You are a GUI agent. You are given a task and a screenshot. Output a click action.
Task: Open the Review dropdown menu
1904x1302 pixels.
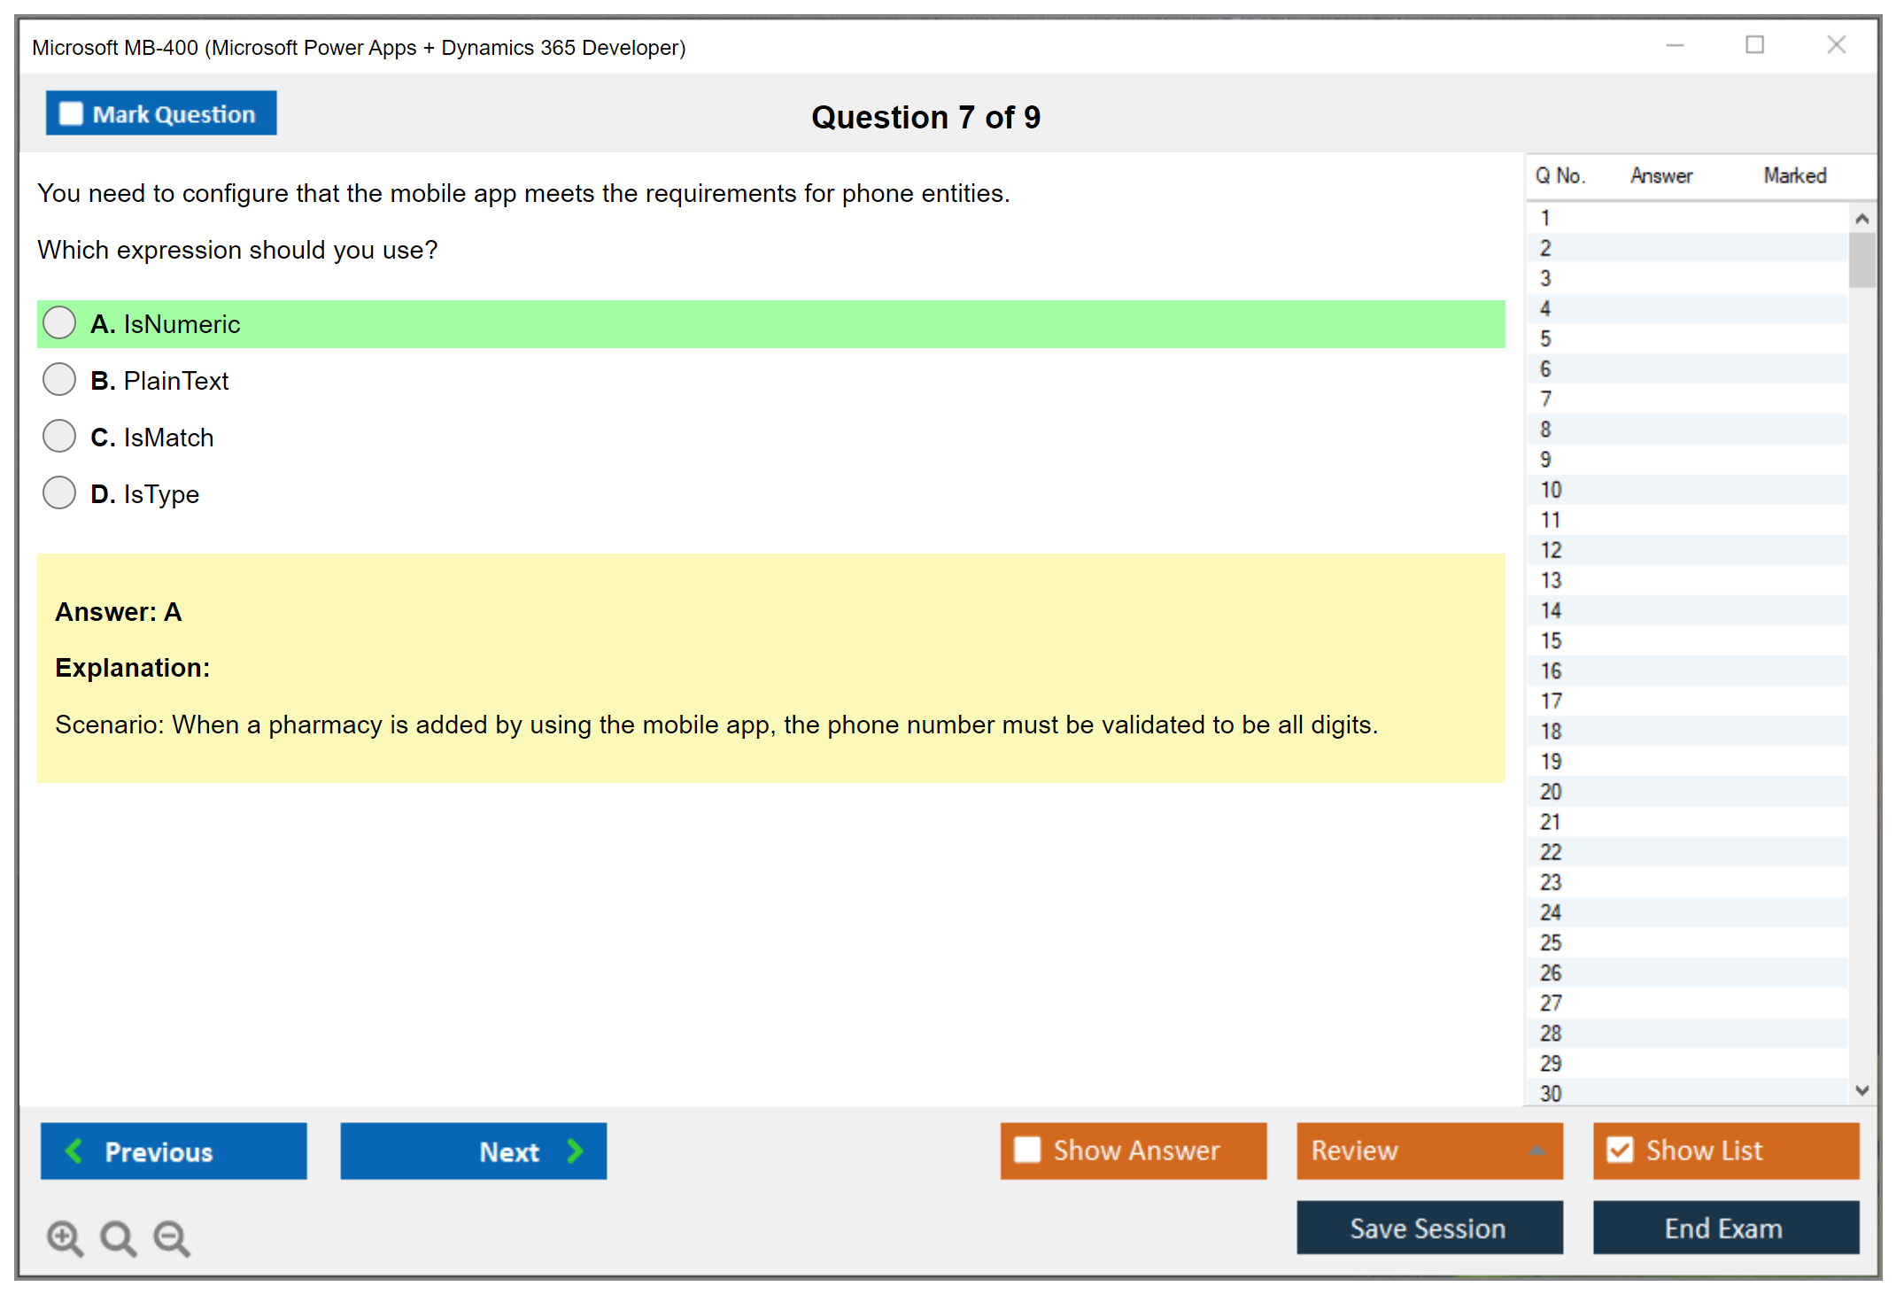[1536, 1151]
